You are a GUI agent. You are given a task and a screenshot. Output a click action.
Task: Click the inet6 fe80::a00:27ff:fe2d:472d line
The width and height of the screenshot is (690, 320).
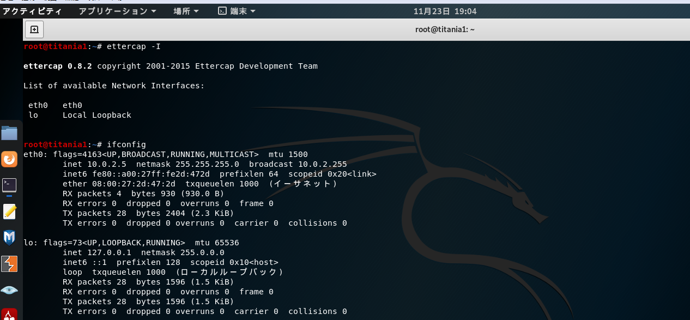(x=220, y=174)
